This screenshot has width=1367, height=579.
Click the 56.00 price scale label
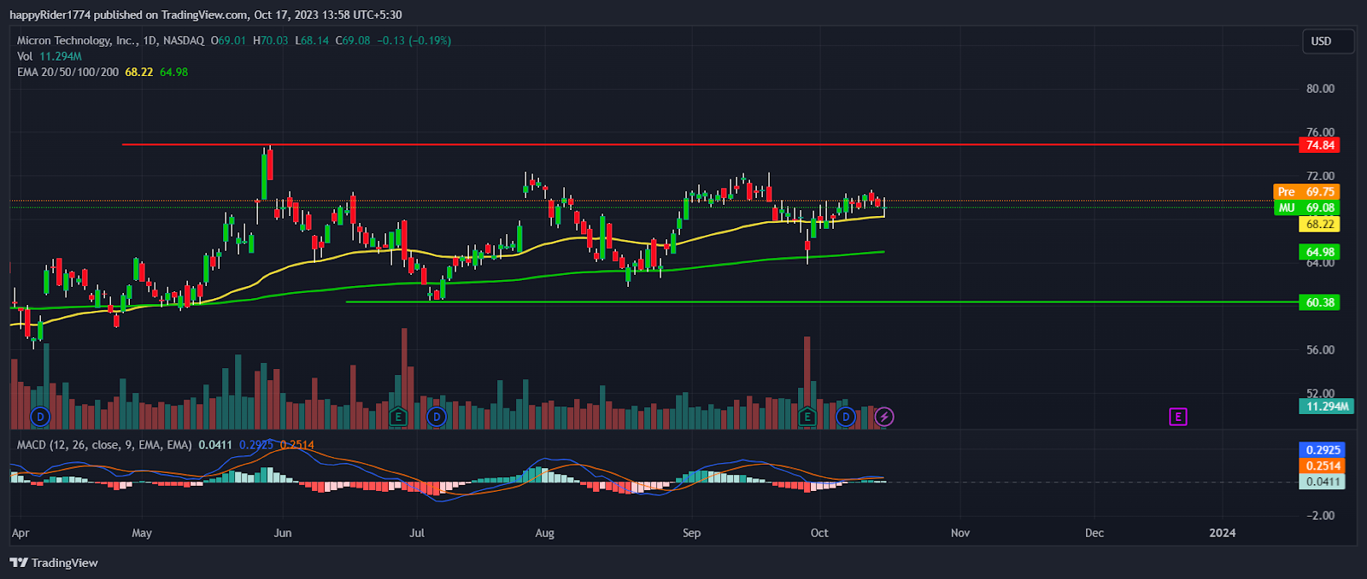(1320, 350)
